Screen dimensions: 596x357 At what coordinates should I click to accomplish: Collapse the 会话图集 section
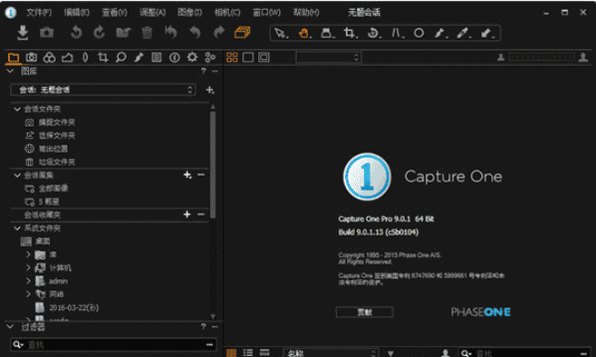pyautogui.click(x=17, y=175)
